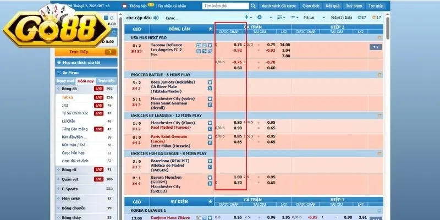The image size is (440, 220).
Task: Open stats S icon for Barcelona (REALIST) match
Action: coord(210,167)
